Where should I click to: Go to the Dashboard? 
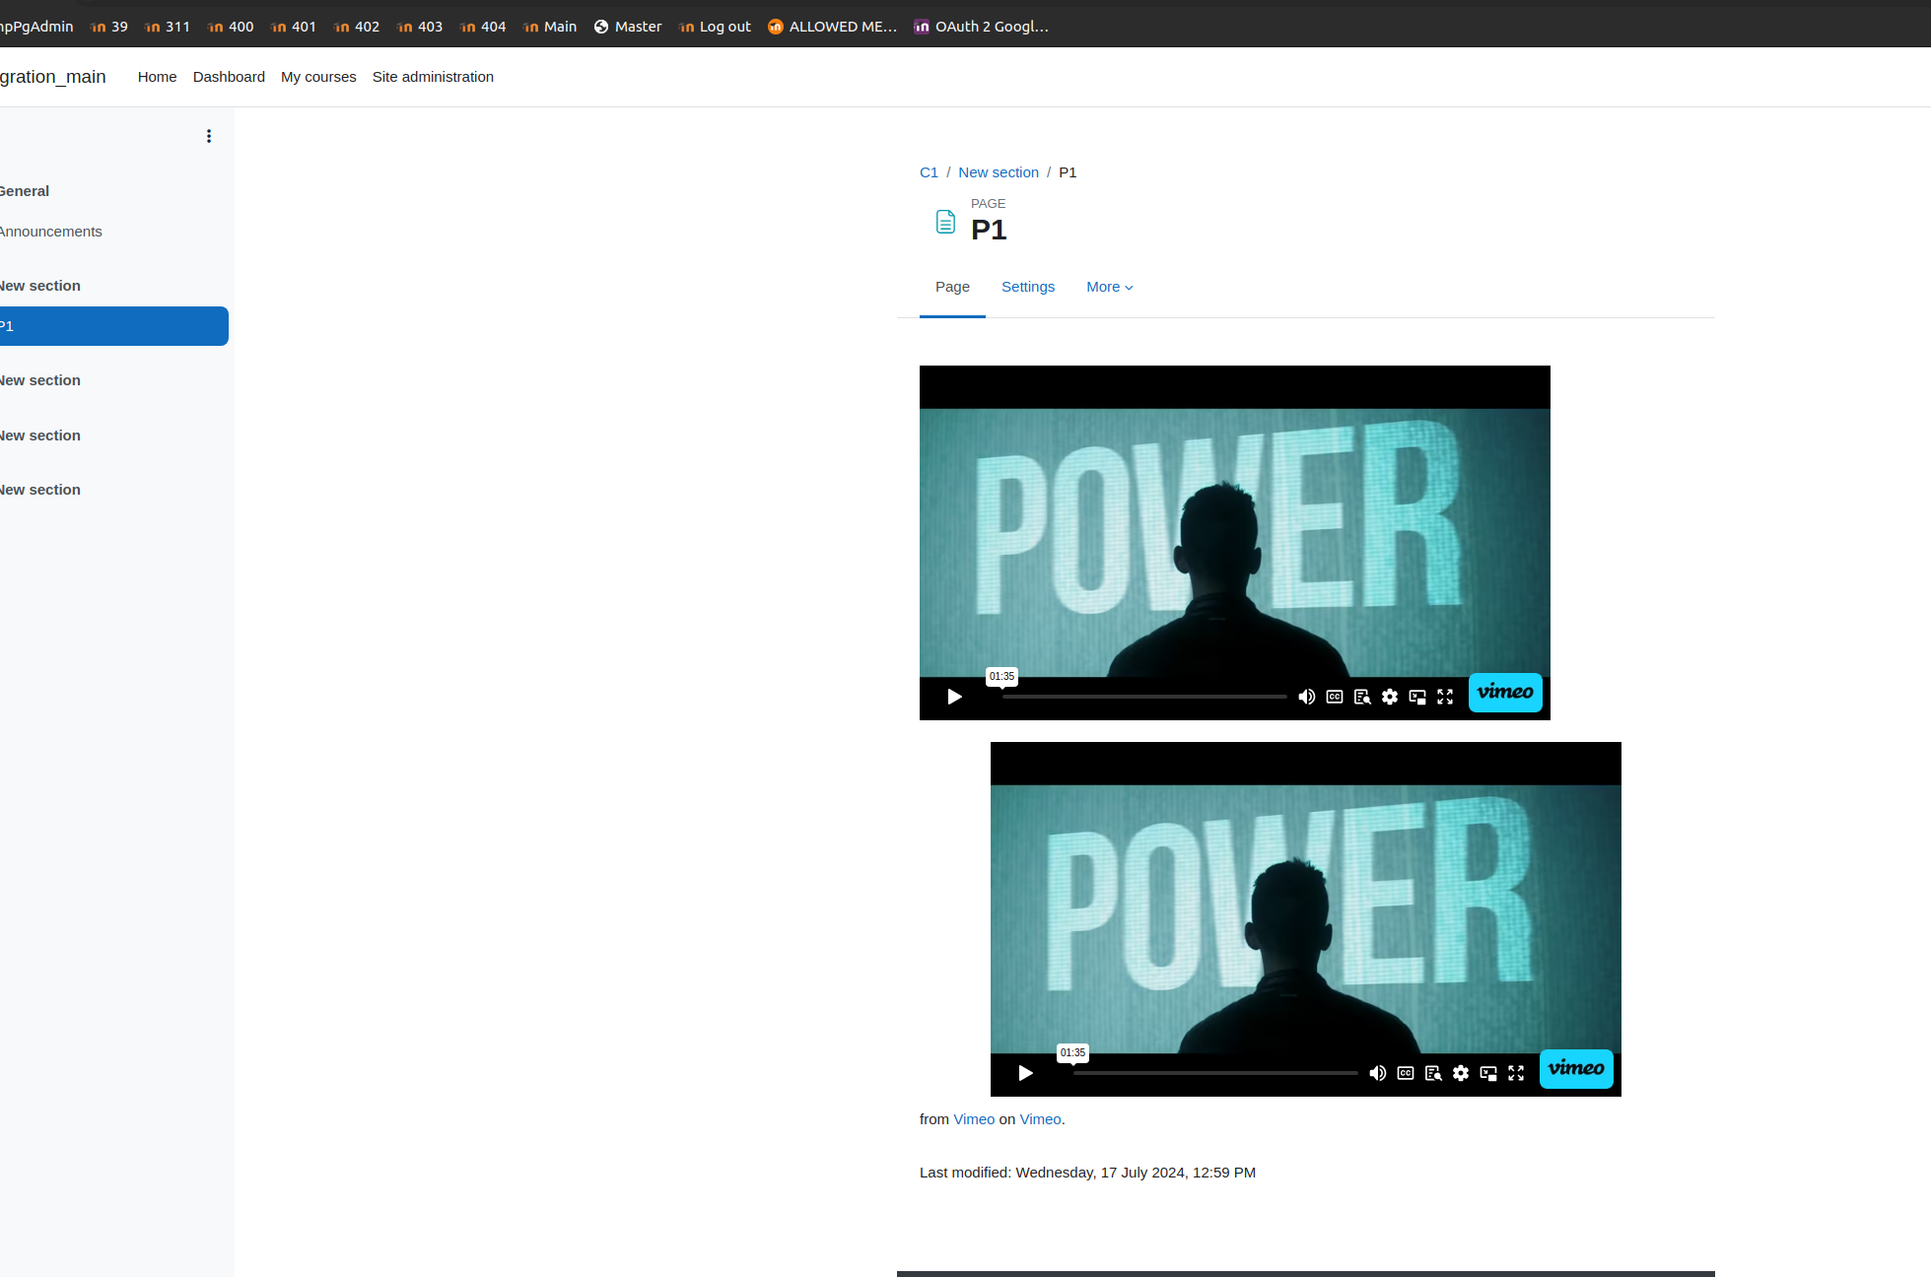[229, 77]
